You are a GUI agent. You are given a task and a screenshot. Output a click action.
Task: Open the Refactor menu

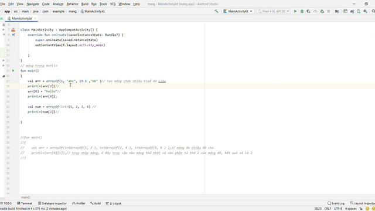click(x=72, y=4)
